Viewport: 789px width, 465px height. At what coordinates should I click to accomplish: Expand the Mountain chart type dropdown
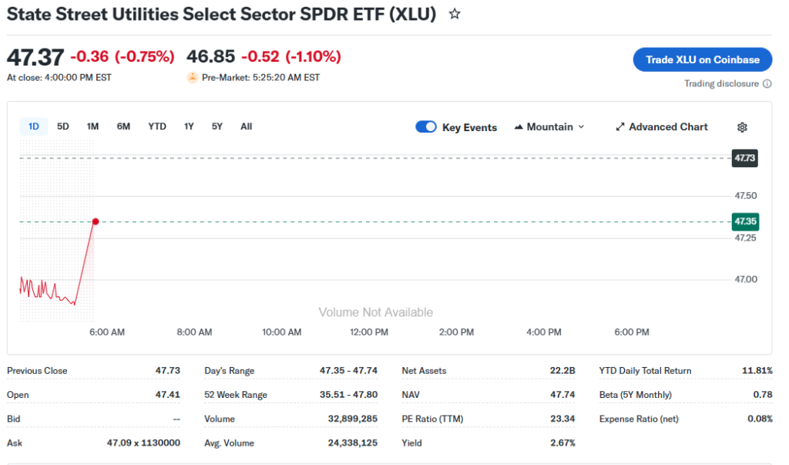click(581, 127)
